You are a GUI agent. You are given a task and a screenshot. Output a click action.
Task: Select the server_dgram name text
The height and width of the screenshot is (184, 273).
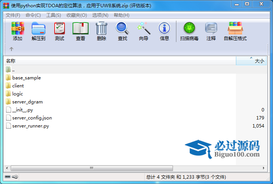27,102
